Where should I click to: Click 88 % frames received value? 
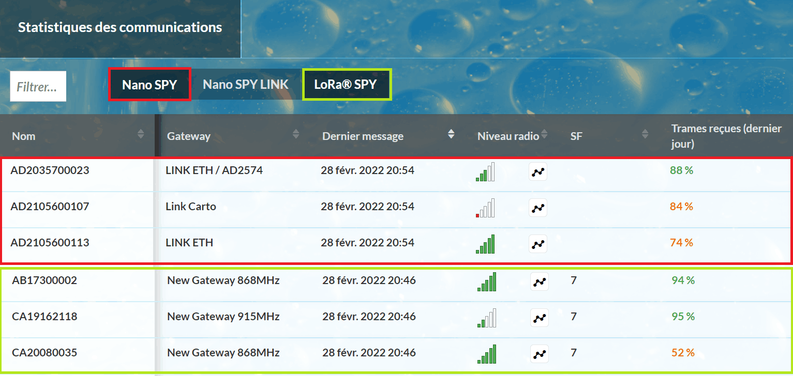pos(682,170)
